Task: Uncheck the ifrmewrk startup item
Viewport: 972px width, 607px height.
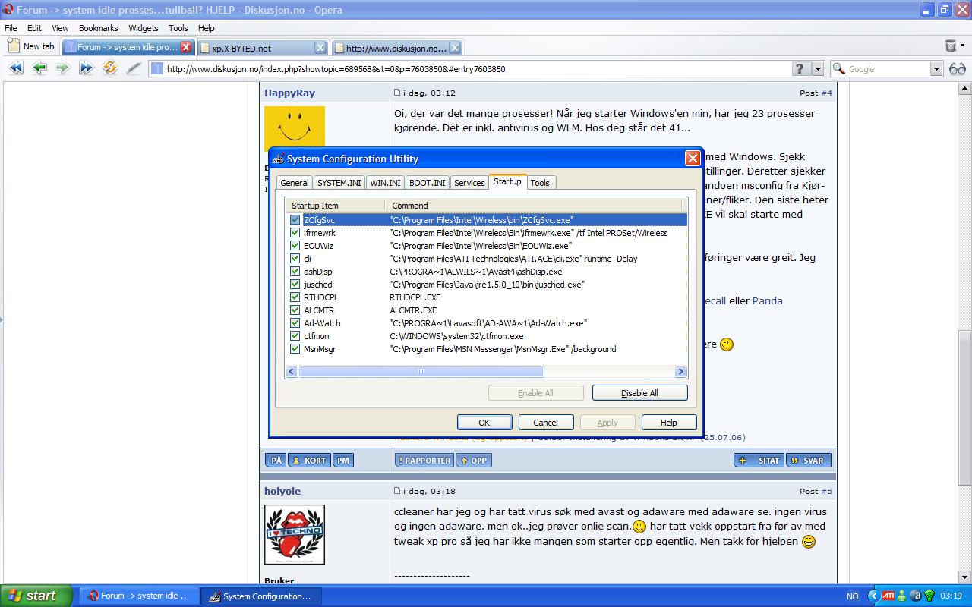Action: tap(295, 233)
